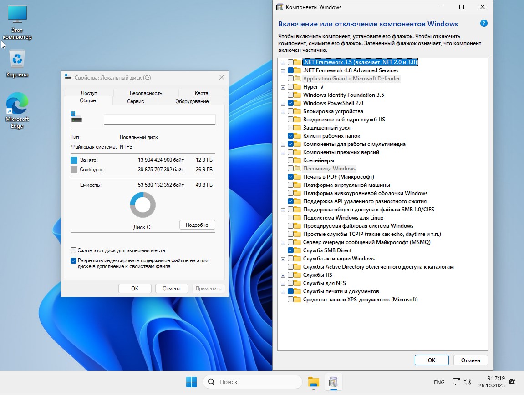Uncheck Windows PowerShell 2.0 component

point(292,103)
